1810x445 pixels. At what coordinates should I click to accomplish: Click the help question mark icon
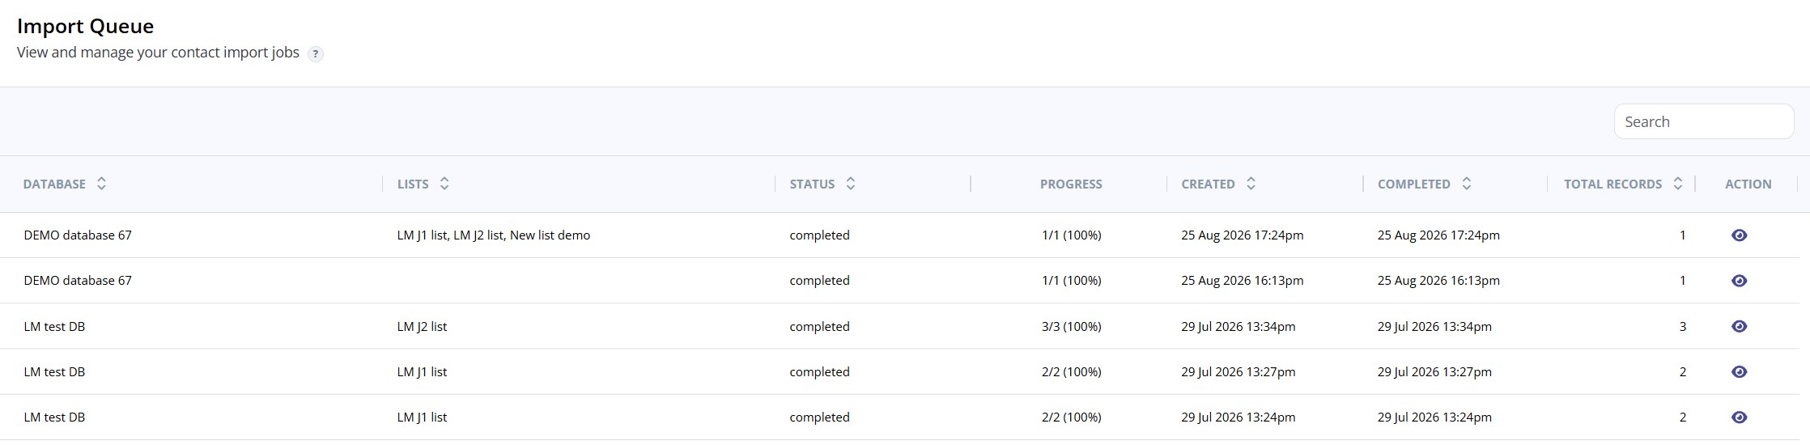click(316, 54)
